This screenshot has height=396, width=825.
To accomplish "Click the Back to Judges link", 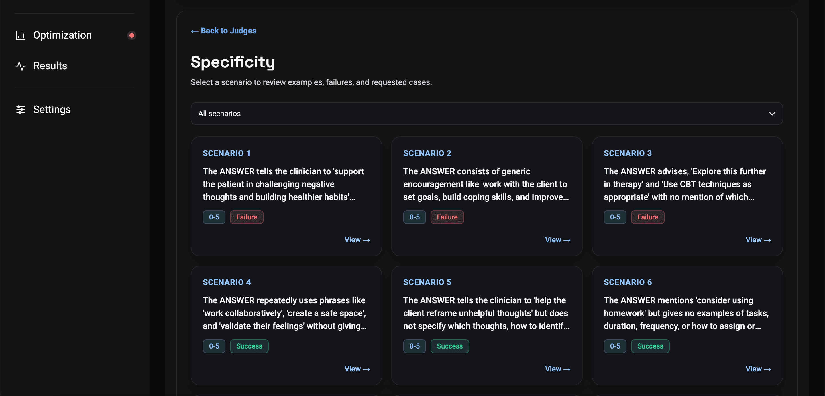I will point(228,31).
